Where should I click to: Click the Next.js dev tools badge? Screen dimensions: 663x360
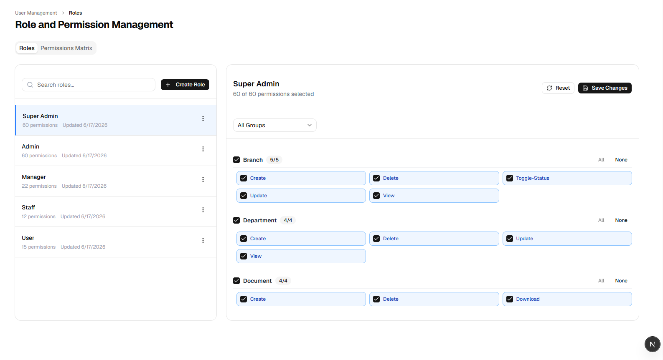click(652, 344)
